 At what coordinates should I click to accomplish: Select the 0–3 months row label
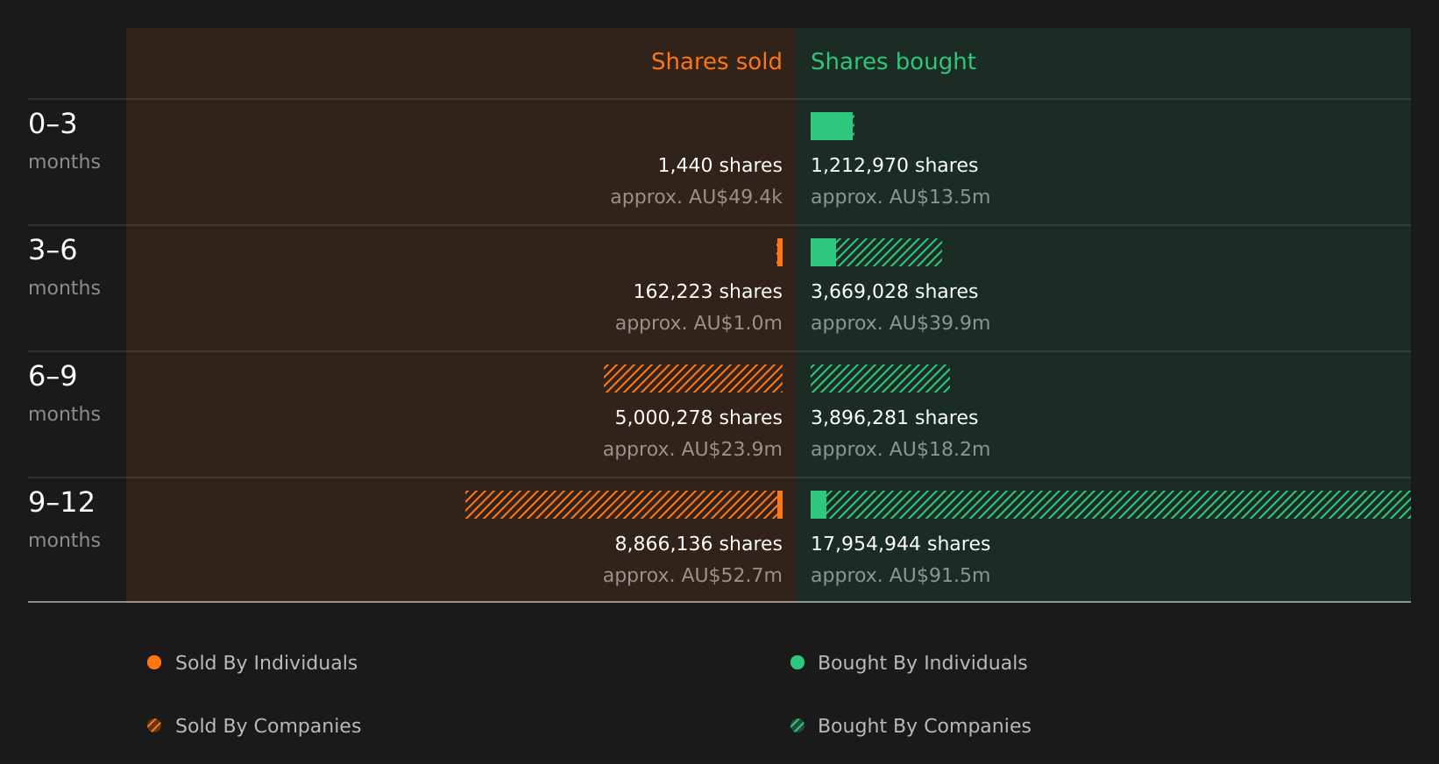(x=64, y=141)
